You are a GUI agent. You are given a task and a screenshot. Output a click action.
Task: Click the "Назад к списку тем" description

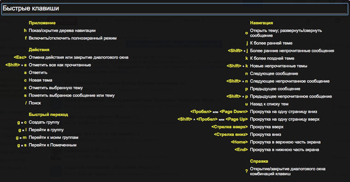click(269, 104)
